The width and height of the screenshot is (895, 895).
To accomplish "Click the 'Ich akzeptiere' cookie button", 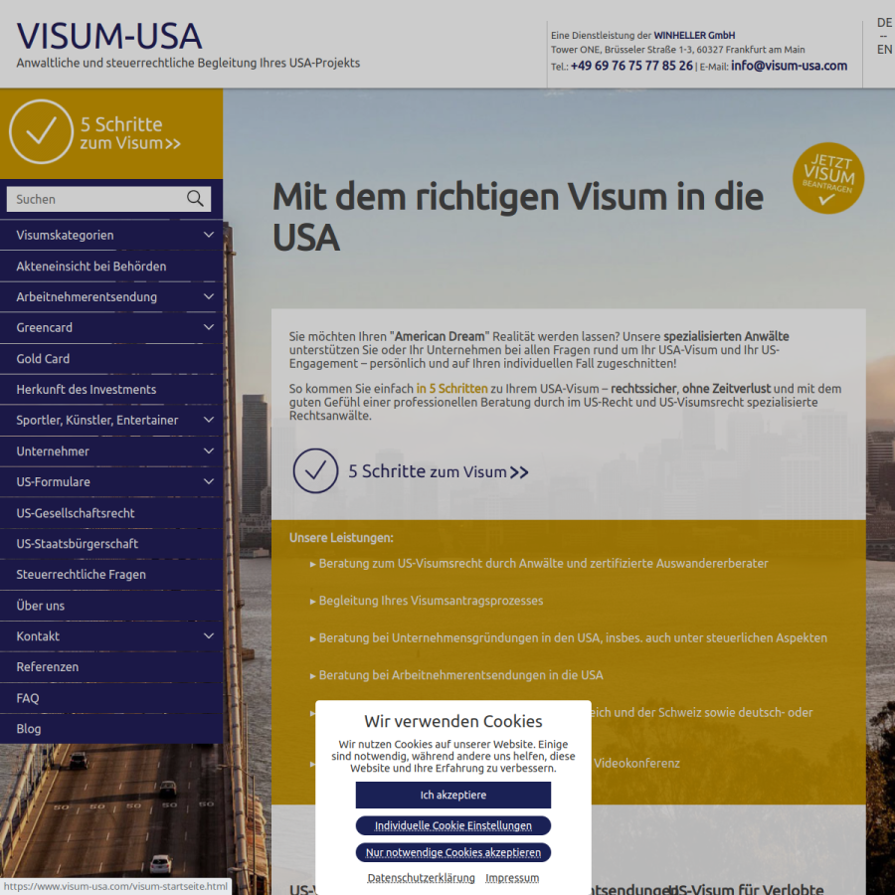I will click(453, 796).
